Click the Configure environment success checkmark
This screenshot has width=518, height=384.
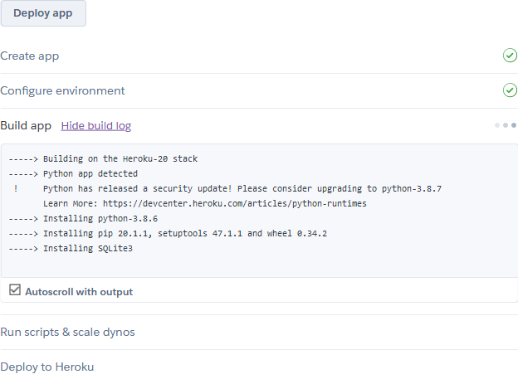click(x=510, y=90)
